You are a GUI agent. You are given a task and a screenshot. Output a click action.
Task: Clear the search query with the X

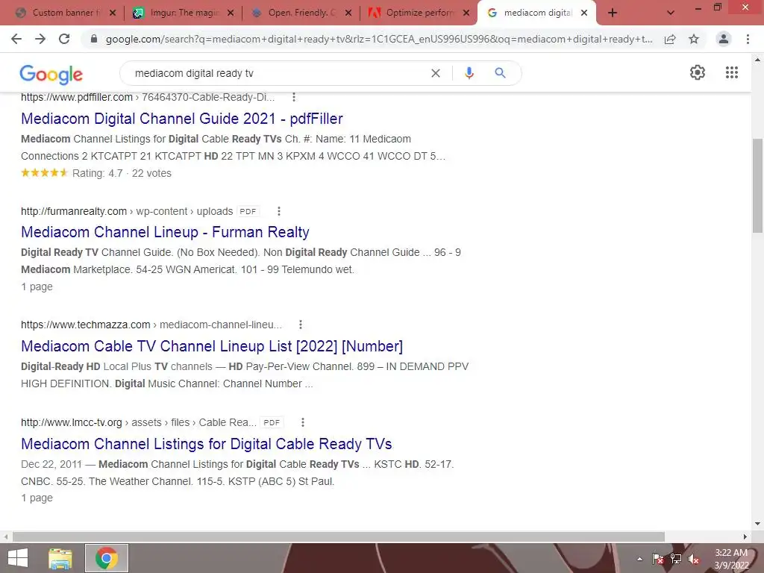pyautogui.click(x=436, y=73)
